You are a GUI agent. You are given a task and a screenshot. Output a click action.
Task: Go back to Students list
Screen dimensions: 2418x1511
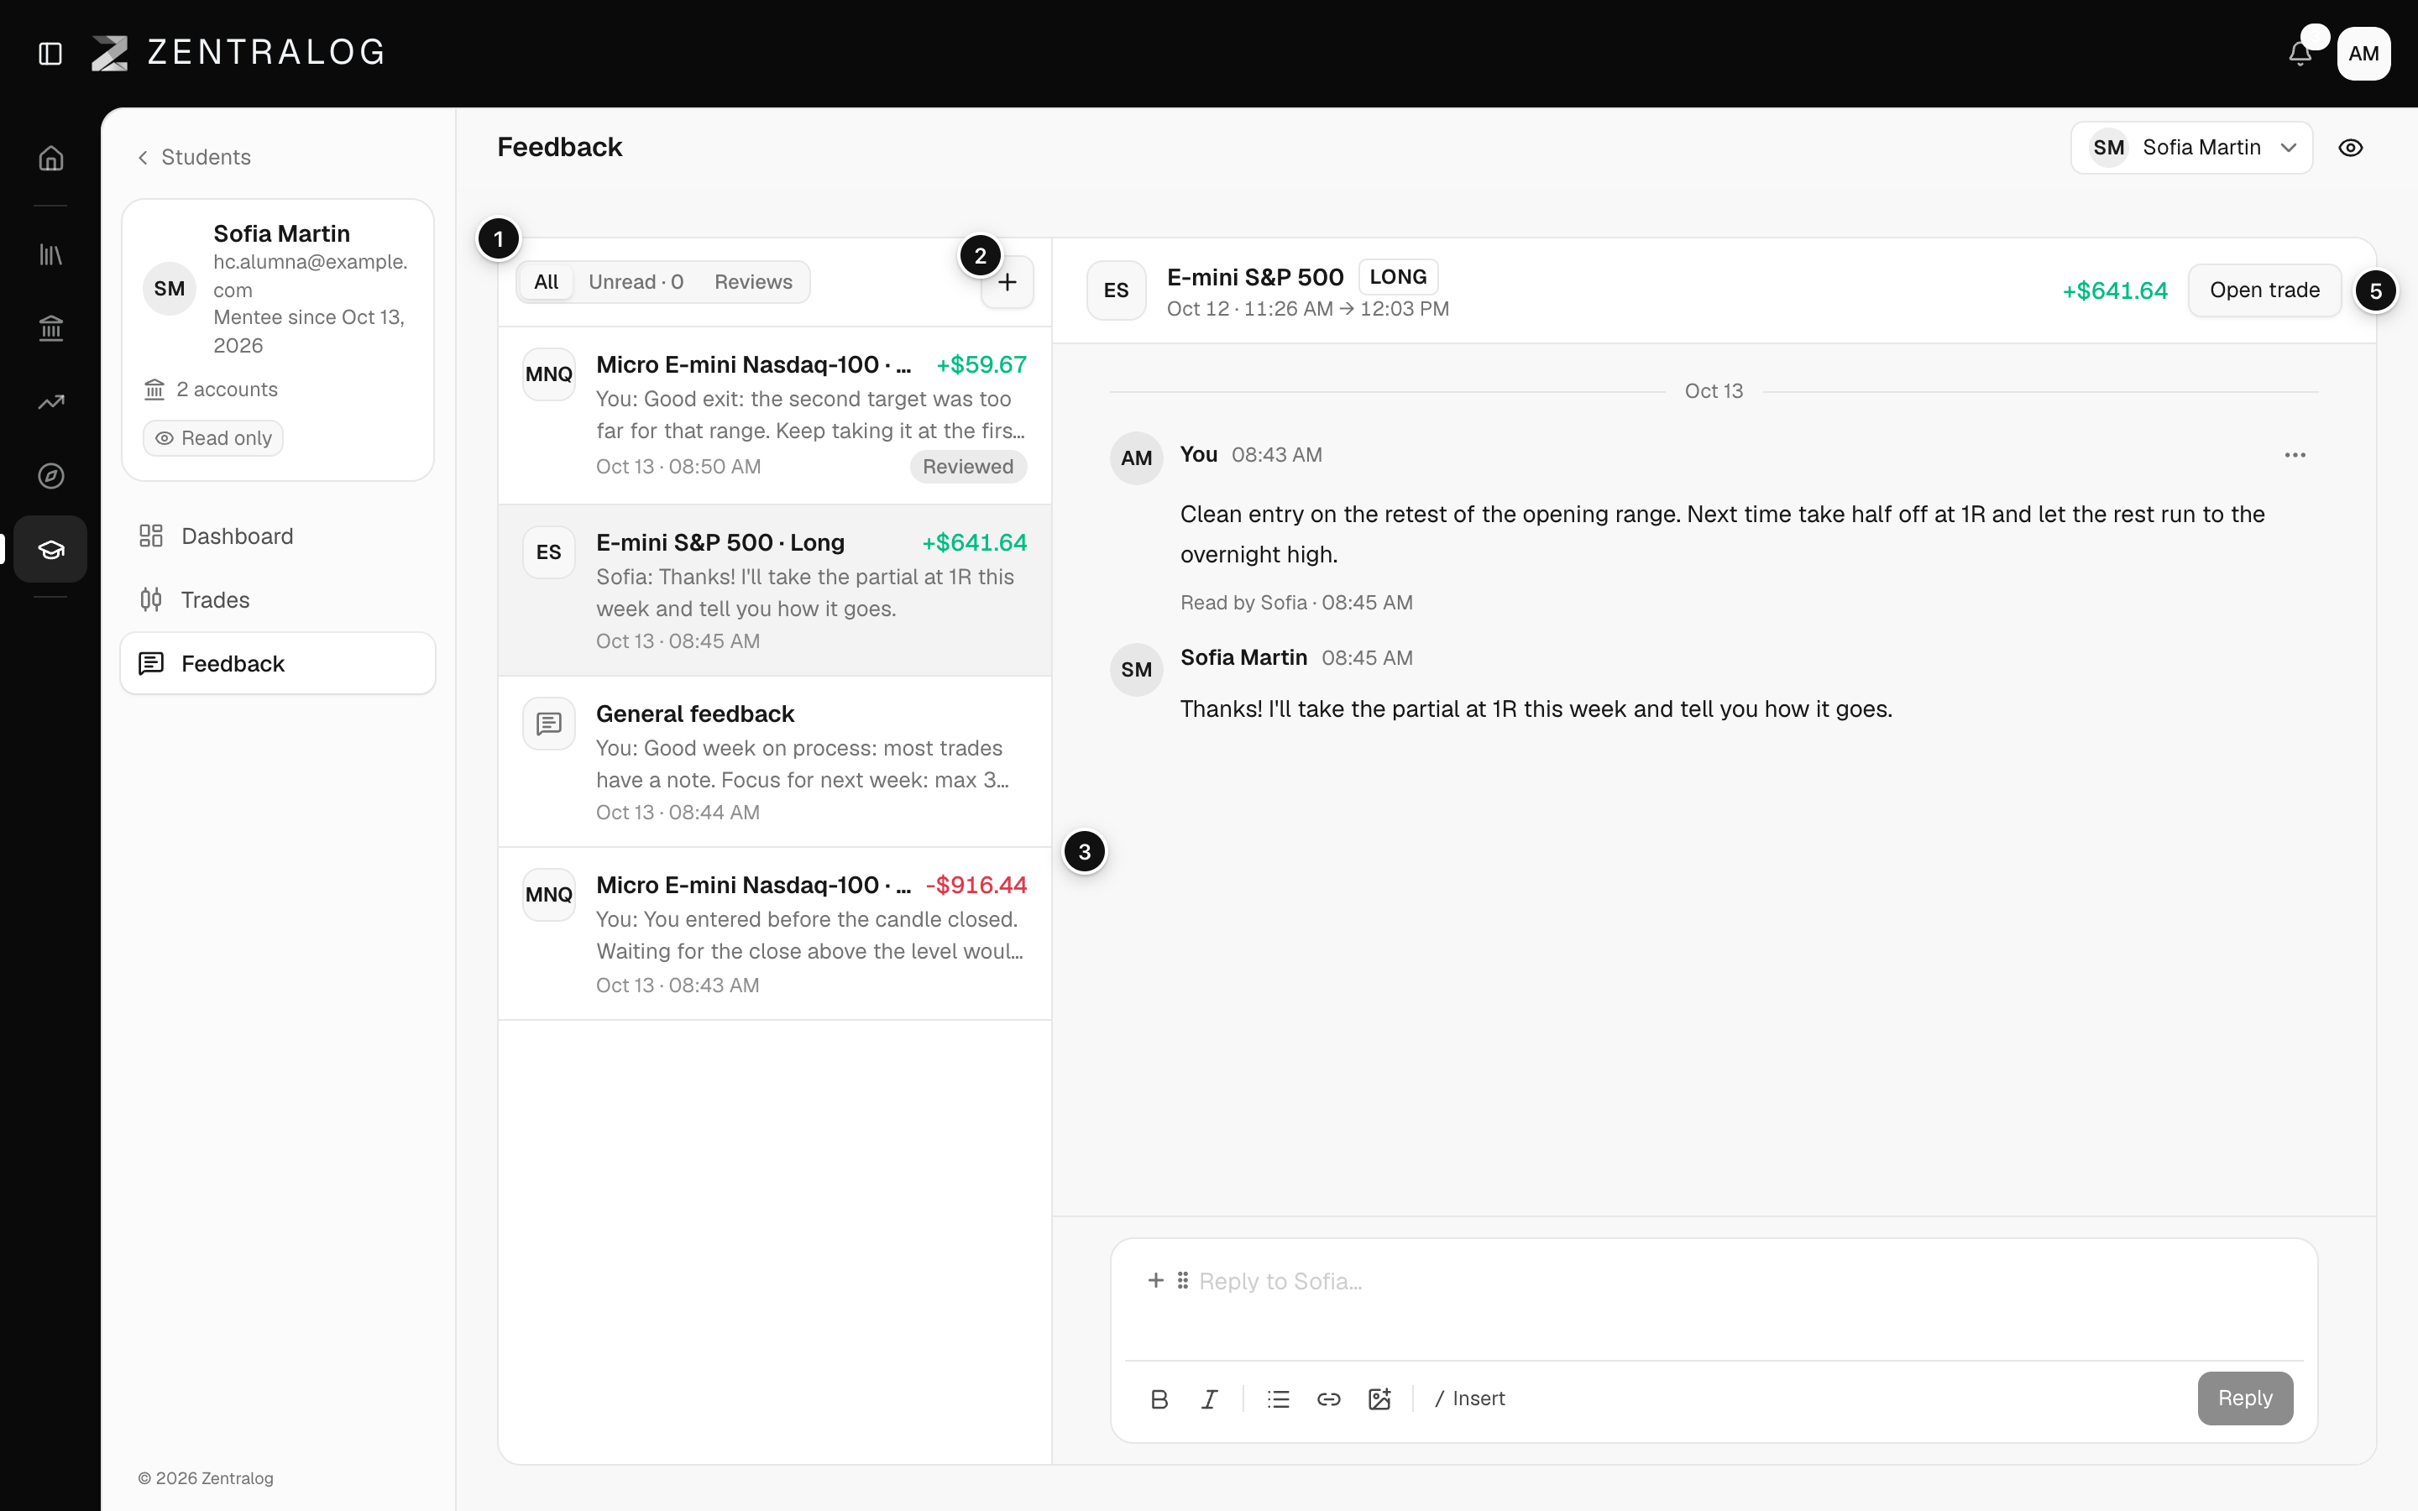tap(194, 158)
